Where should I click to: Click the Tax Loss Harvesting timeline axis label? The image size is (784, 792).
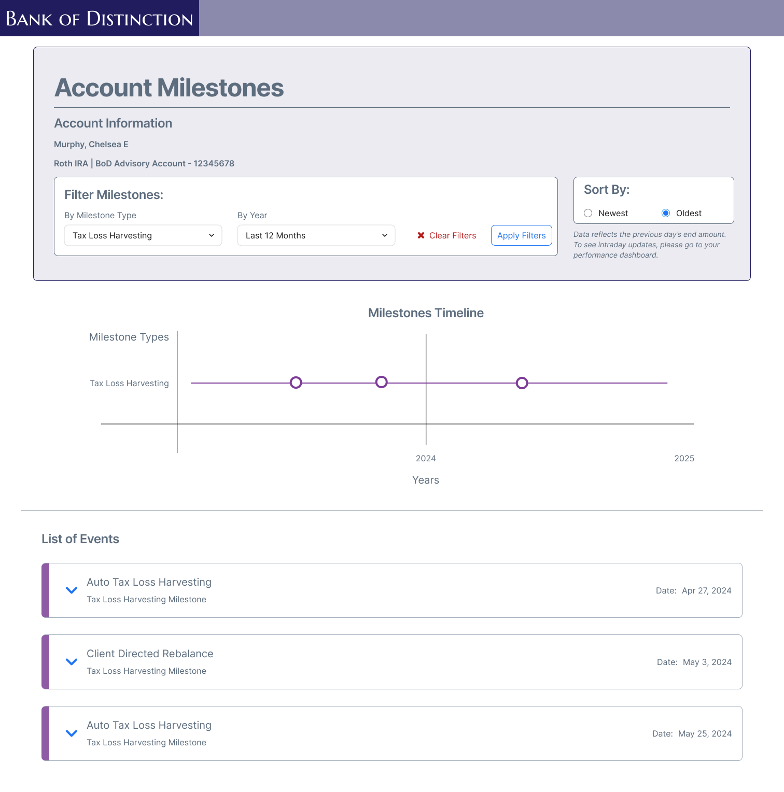pyautogui.click(x=129, y=383)
